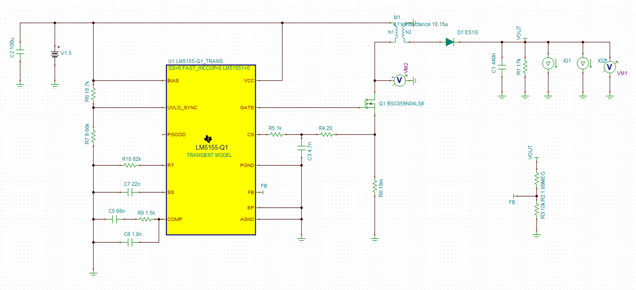Click the N1 winding label
Screen dimensions: 636x290
point(391,32)
